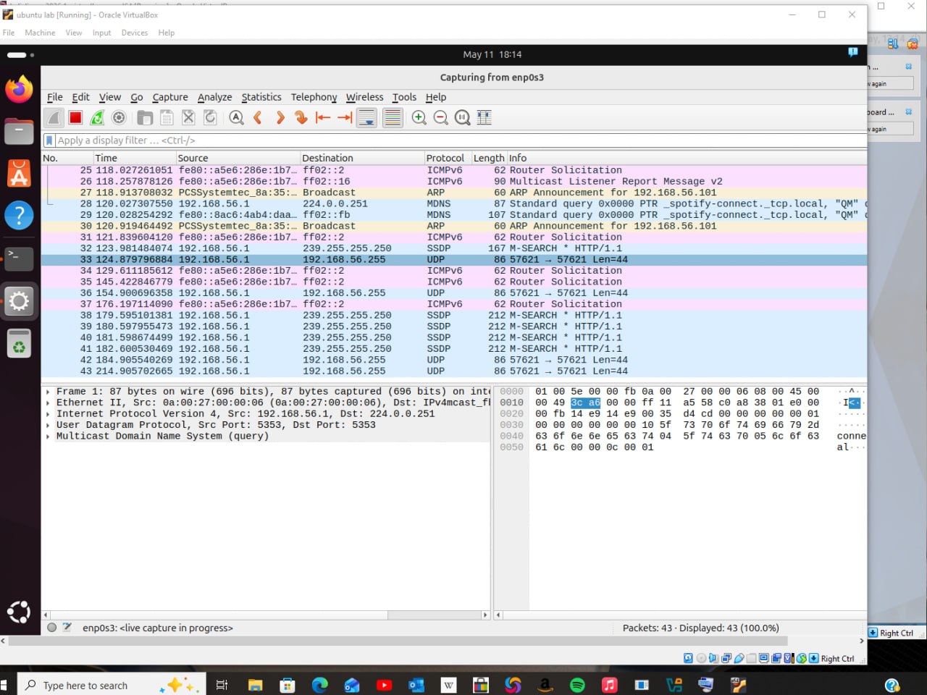
Task: Show Applications grid in Ubuntu dock
Action: coord(20,612)
